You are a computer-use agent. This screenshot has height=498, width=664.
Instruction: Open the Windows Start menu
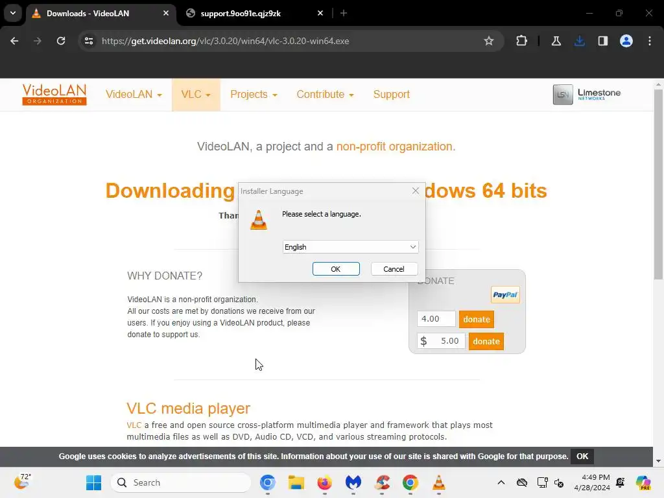(93, 482)
